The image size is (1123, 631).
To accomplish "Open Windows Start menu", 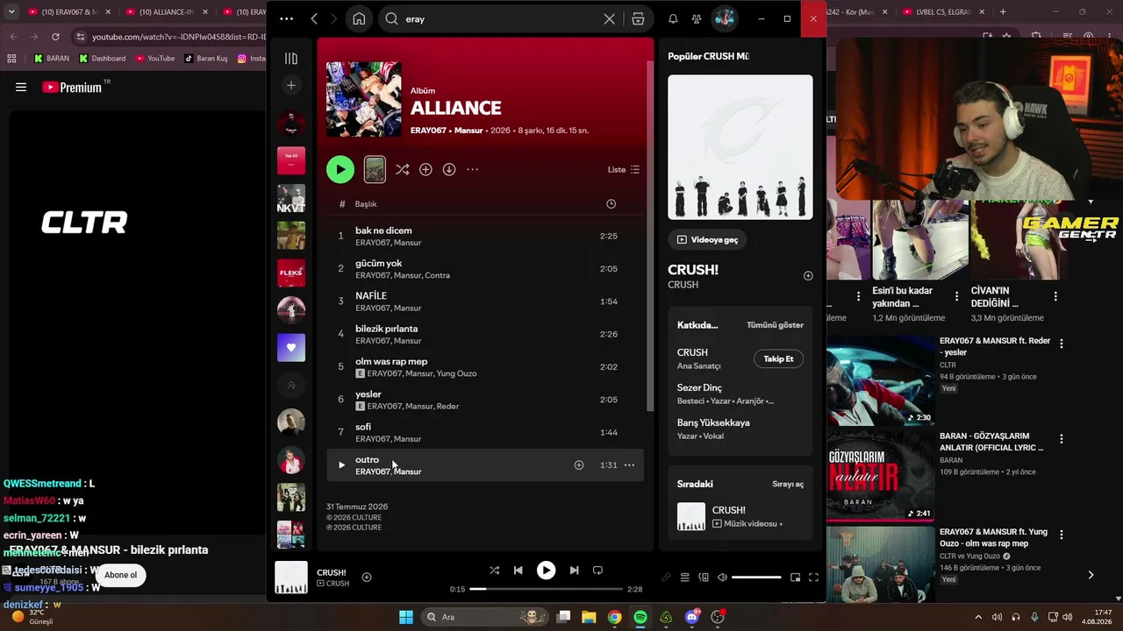I will [406, 617].
